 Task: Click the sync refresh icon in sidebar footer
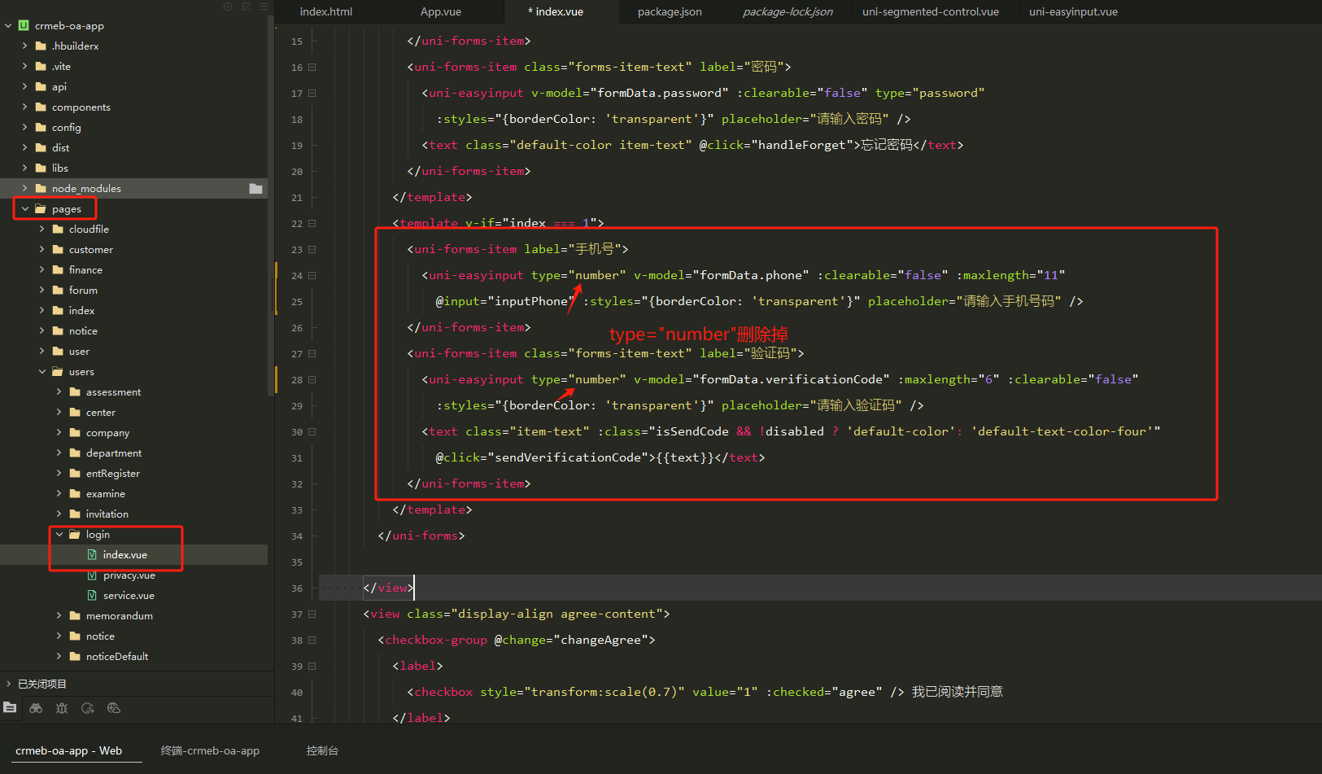pyautogui.click(x=88, y=708)
